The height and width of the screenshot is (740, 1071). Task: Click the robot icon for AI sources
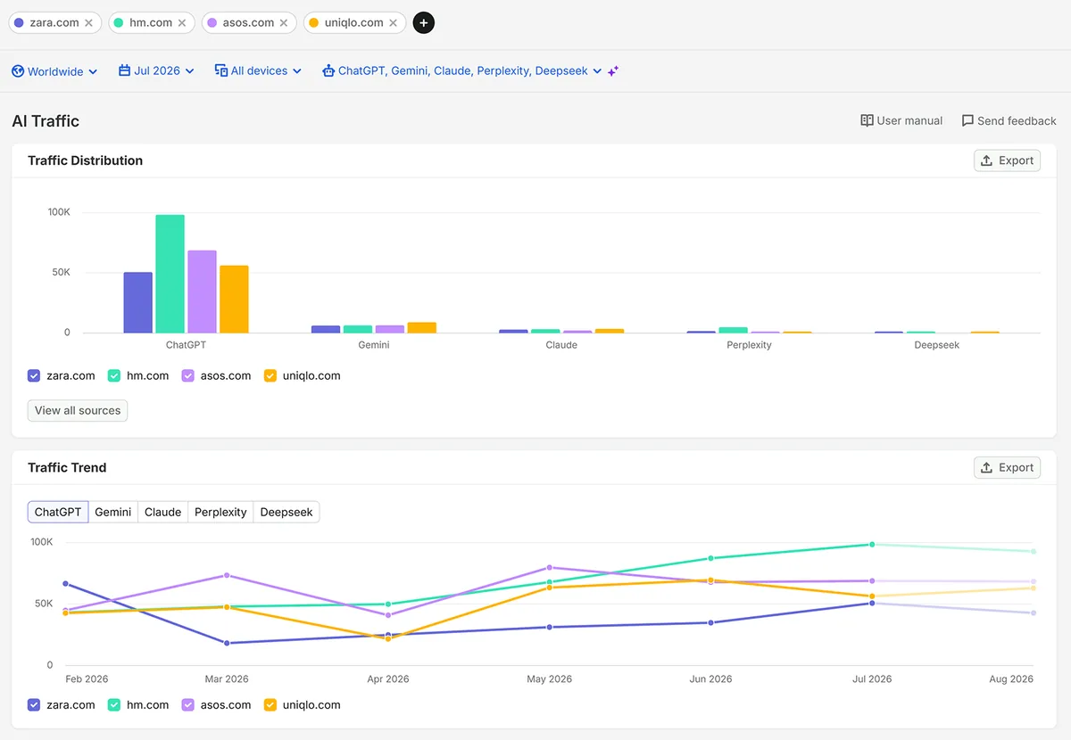[328, 70]
